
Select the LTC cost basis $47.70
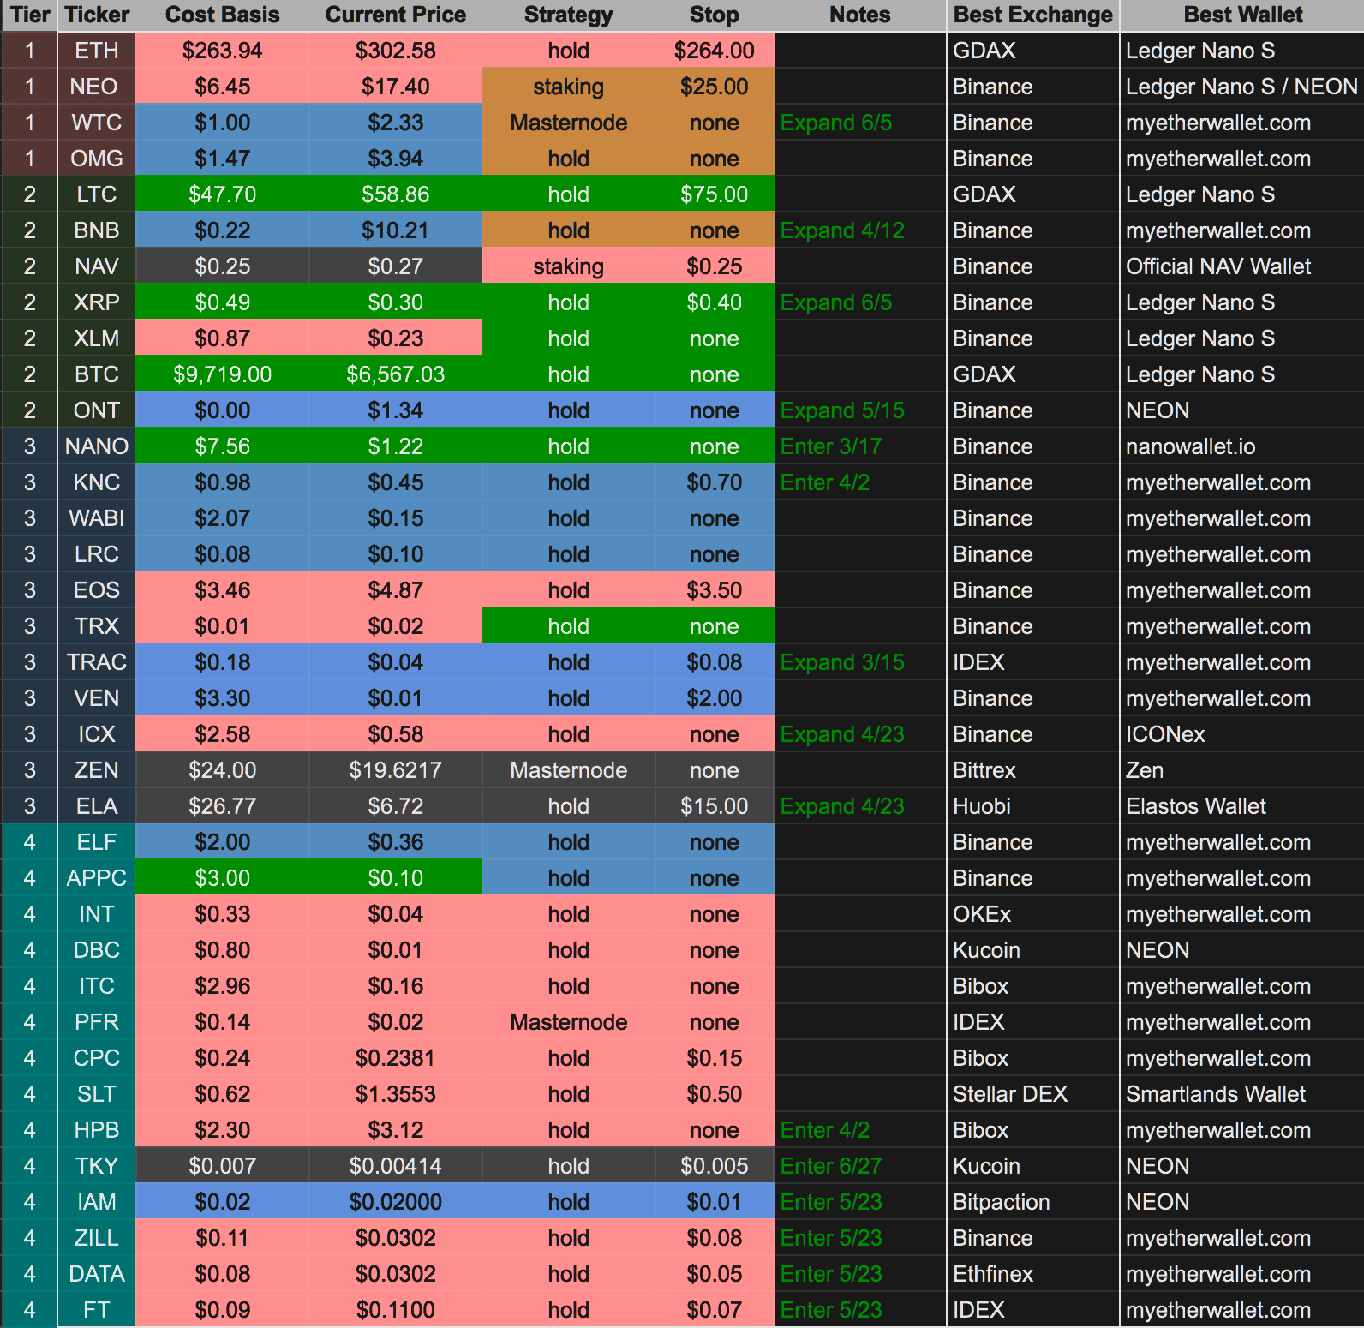coord(223,194)
